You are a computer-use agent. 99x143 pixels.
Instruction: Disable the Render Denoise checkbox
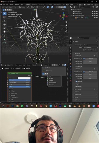[77, 81]
